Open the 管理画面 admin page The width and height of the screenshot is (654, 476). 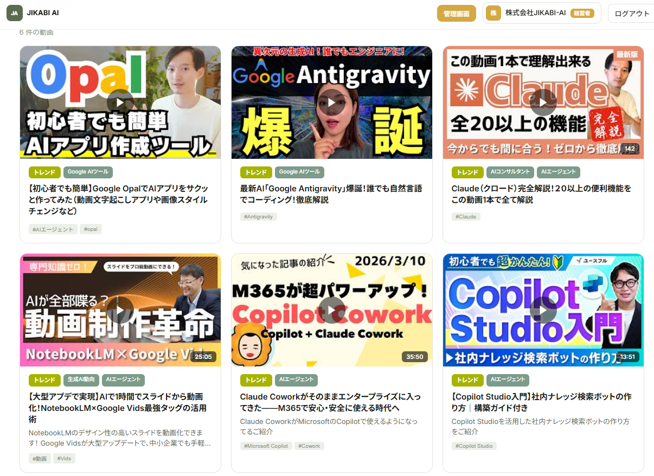pos(456,14)
